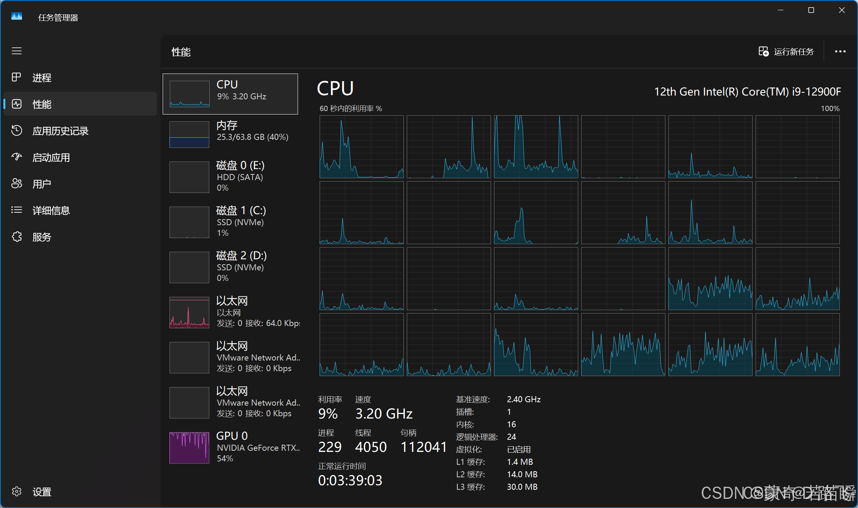Select the Startup apps (启动应用) icon

(x=17, y=157)
